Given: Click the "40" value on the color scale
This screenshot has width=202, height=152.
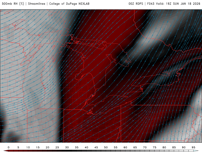Looking at the screenshot, I should (86, 147).
